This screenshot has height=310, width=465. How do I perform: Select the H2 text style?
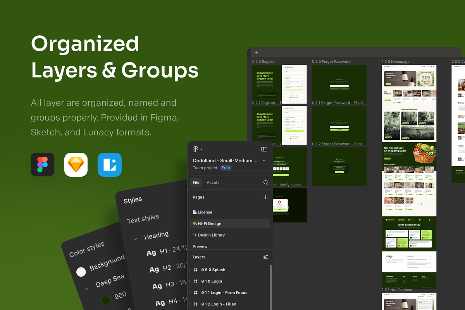click(x=169, y=268)
